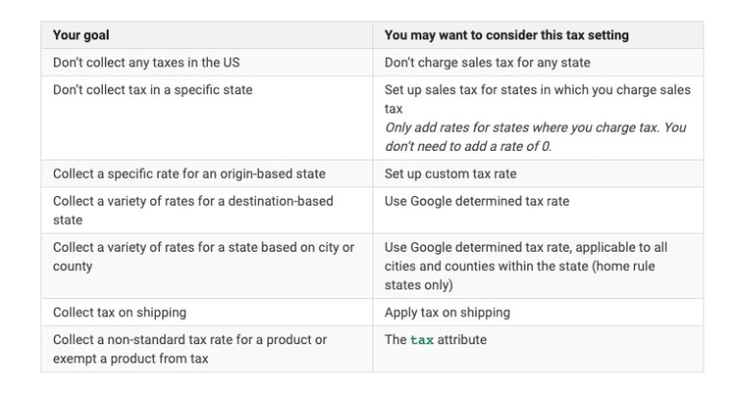Click the "Apply tax on shipping" cell
Screen dimensions: 739x397
[x=446, y=312]
